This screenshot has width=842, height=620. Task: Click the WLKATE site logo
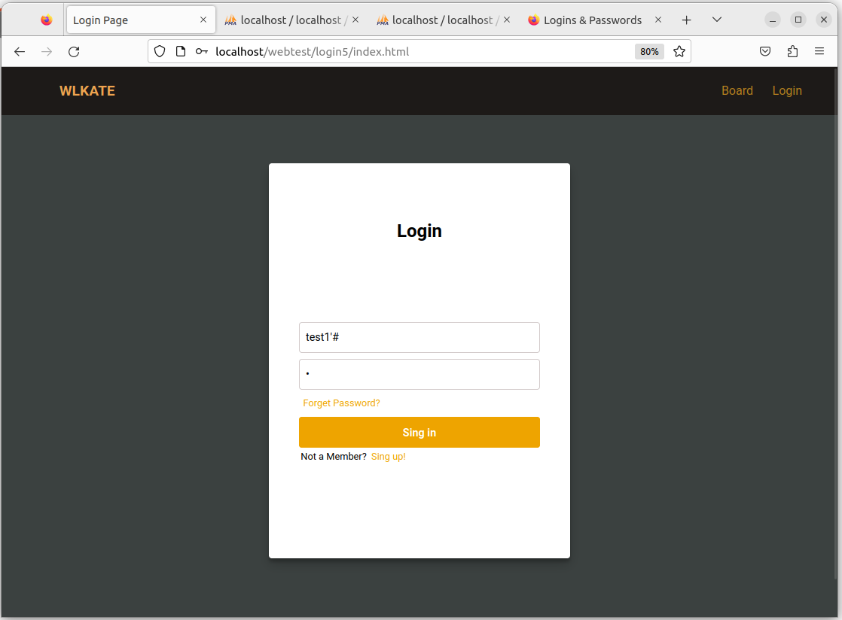tap(87, 91)
